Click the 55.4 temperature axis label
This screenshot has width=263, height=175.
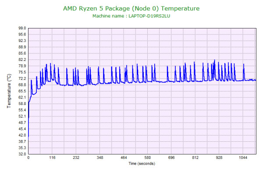(x=22, y=110)
